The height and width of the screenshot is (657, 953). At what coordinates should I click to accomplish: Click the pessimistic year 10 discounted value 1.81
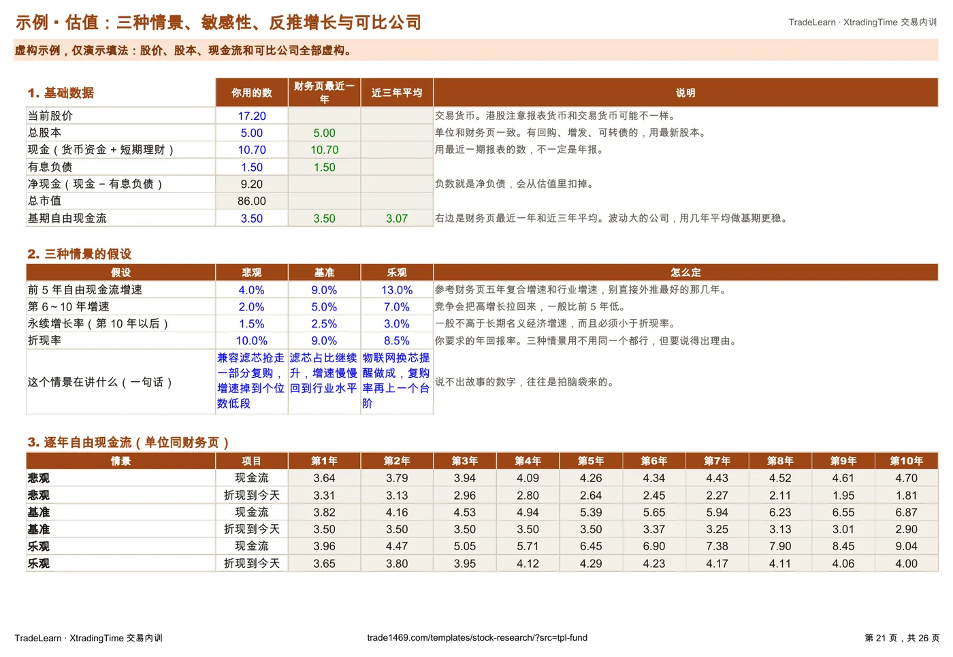point(907,496)
